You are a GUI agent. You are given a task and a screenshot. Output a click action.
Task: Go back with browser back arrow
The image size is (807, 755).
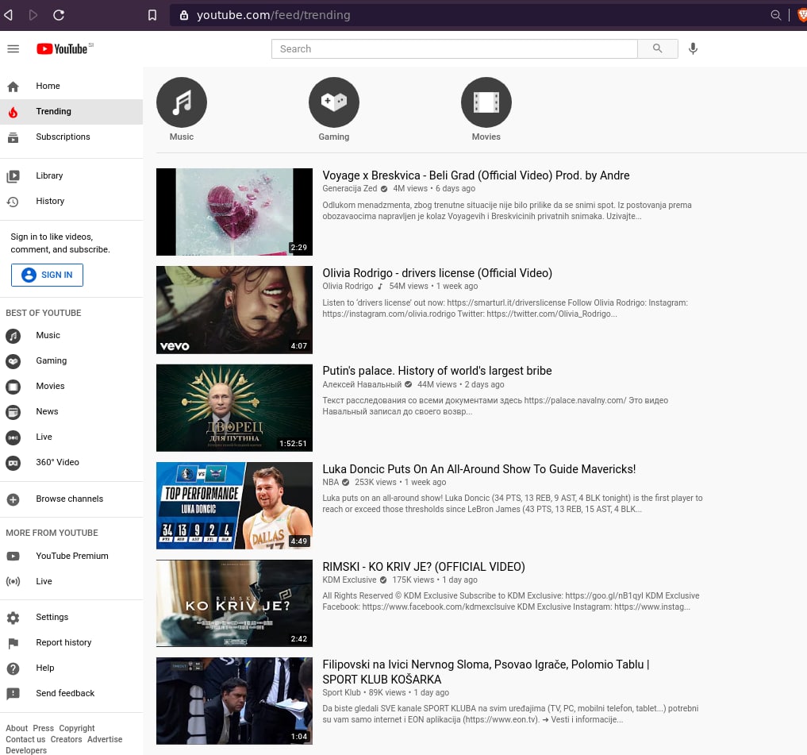(x=8, y=15)
